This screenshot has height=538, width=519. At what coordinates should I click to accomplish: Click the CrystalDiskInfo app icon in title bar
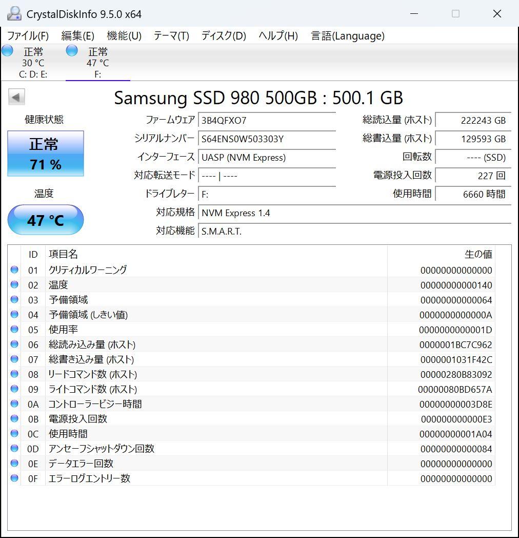[x=14, y=14]
